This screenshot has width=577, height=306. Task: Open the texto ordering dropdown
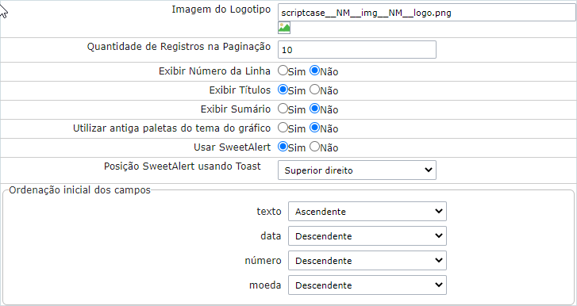pos(367,211)
